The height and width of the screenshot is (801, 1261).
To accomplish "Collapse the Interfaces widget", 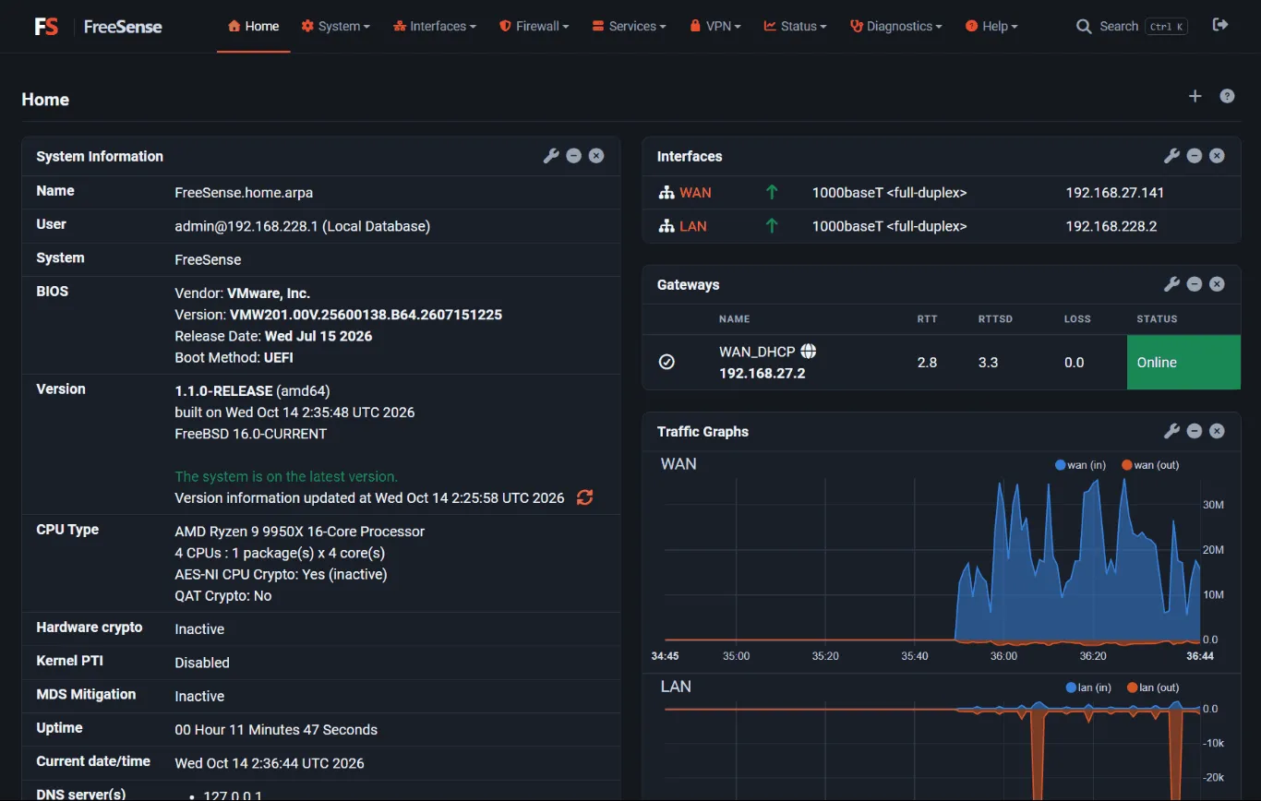I will (x=1195, y=156).
